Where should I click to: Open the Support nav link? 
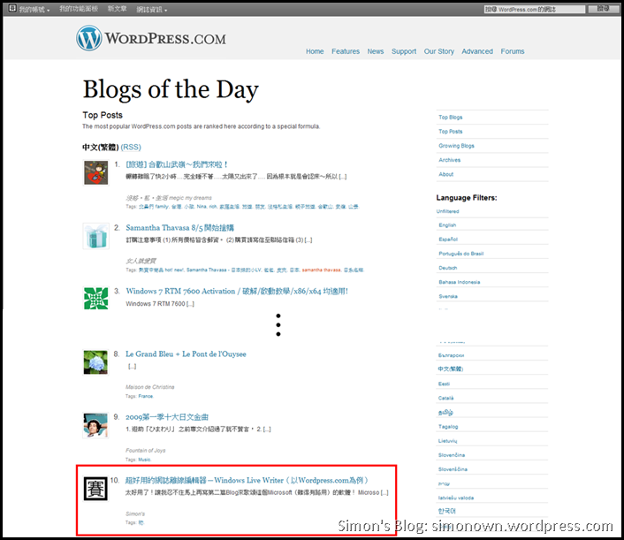(404, 51)
